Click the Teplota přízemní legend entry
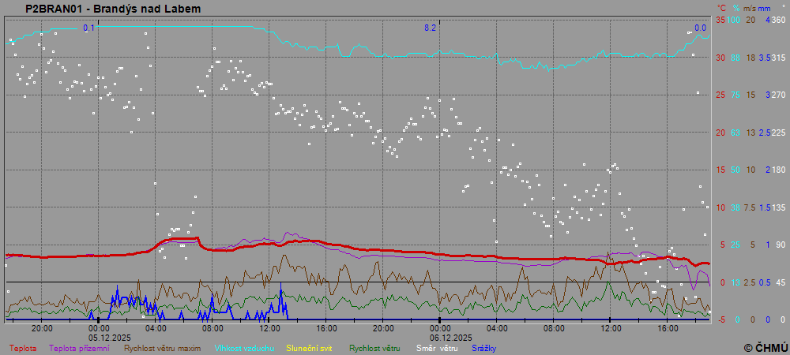This screenshot has height=355, width=790. (81, 348)
